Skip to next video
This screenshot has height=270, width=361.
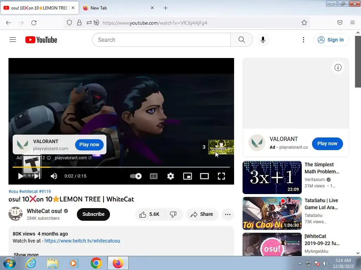pos(37,176)
